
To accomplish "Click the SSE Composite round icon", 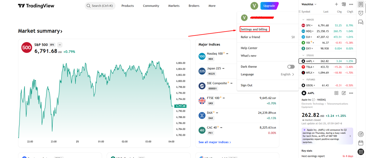I will [x=202, y=86].
